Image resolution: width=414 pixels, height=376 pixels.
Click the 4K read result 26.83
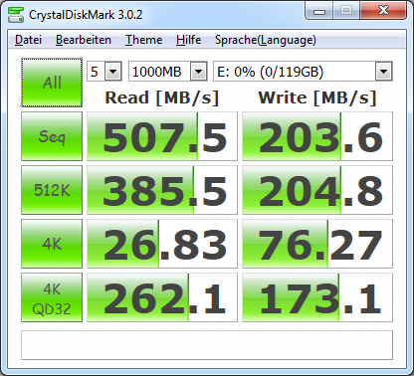[162, 244]
